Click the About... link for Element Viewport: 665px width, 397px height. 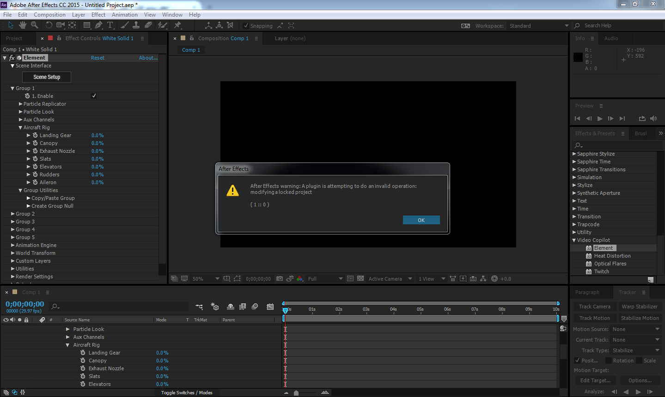tap(148, 58)
